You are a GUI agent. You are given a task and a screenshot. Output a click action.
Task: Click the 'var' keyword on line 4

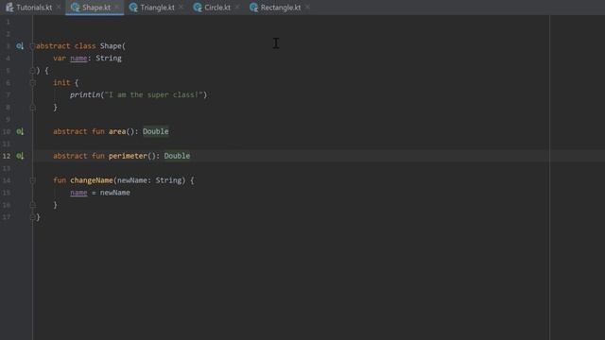pyautogui.click(x=60, y=59)
